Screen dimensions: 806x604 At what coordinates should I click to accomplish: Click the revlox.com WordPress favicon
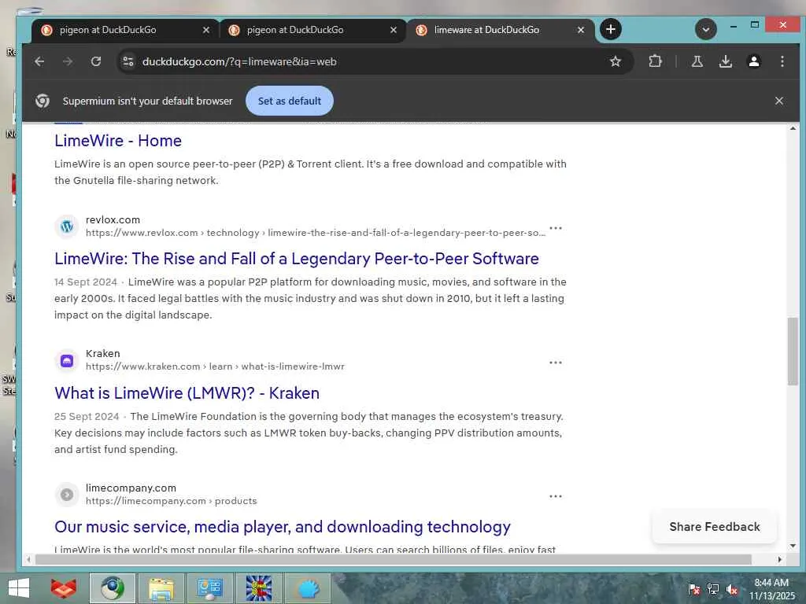[x=67, y=226]
